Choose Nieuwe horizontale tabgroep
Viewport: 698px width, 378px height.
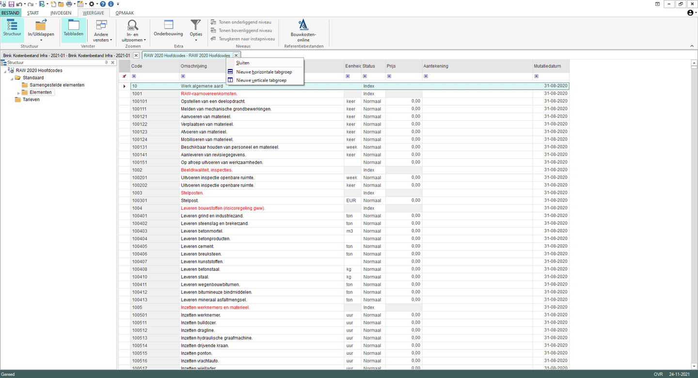(265, 72)
